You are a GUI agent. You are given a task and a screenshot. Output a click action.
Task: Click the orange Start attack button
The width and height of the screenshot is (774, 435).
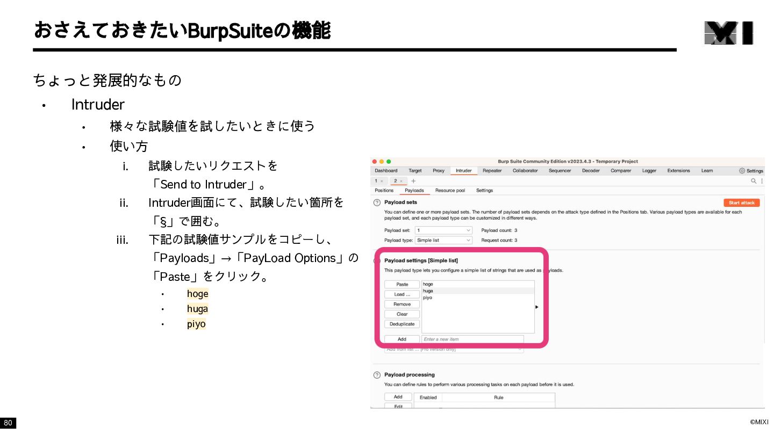(x=742, y=202)
